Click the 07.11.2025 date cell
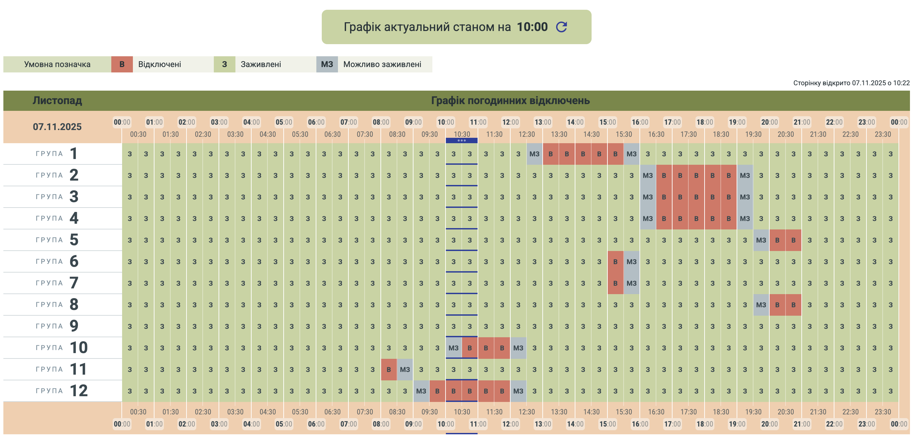The height and width of the screenshot is (439, 913). [x=57, y=127]
